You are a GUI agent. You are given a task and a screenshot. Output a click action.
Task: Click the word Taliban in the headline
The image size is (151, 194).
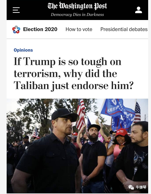pos(31,85)
